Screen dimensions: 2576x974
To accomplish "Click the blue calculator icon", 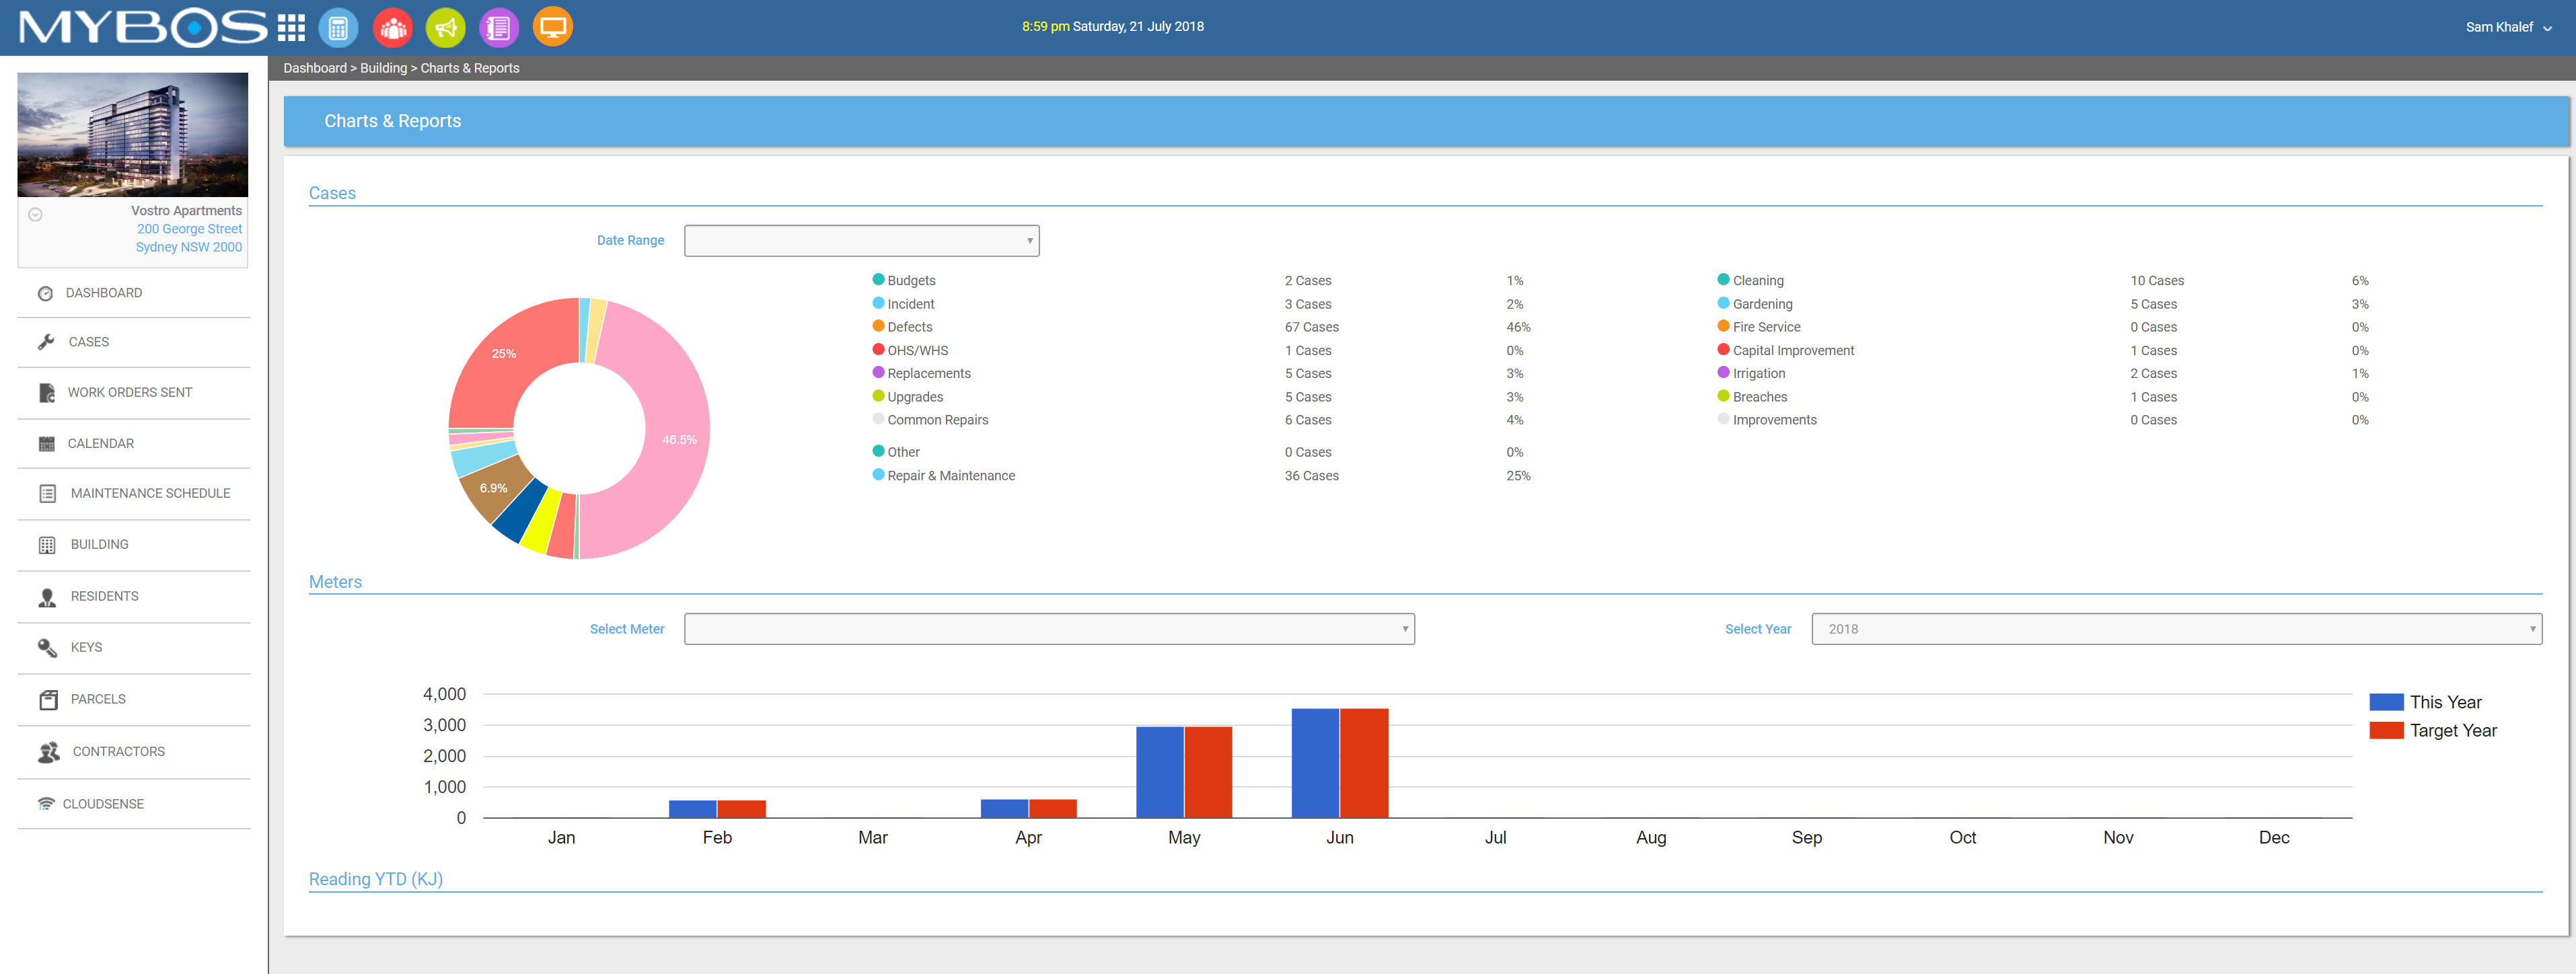I will (338, 27).
